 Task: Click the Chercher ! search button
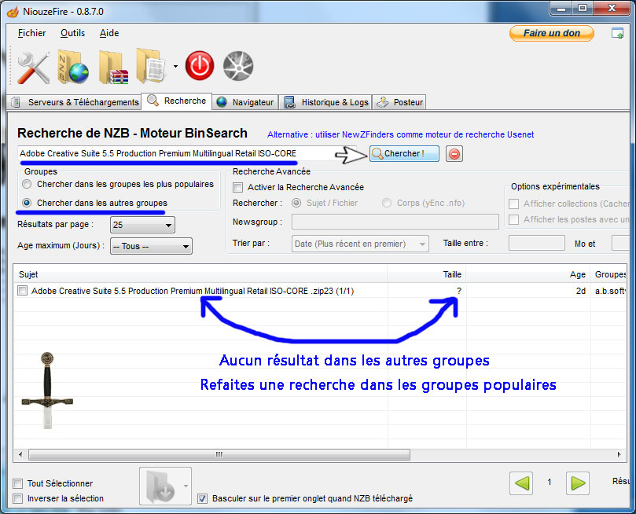click(404, 153)
